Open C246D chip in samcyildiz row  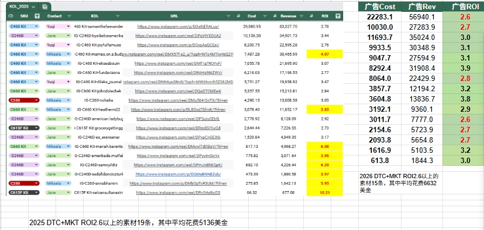24,165
